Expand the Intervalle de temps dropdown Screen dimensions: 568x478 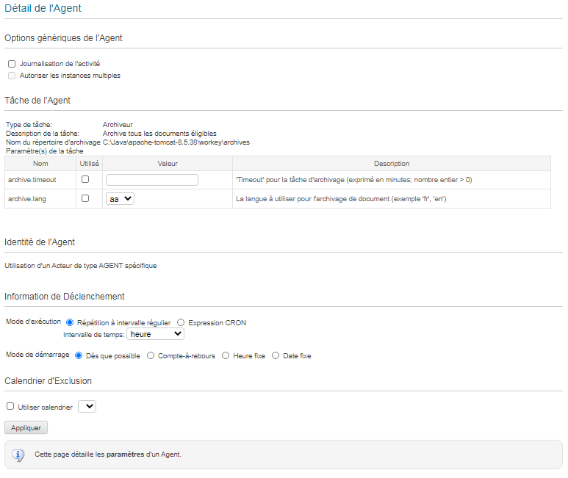[x=155, y=334]
